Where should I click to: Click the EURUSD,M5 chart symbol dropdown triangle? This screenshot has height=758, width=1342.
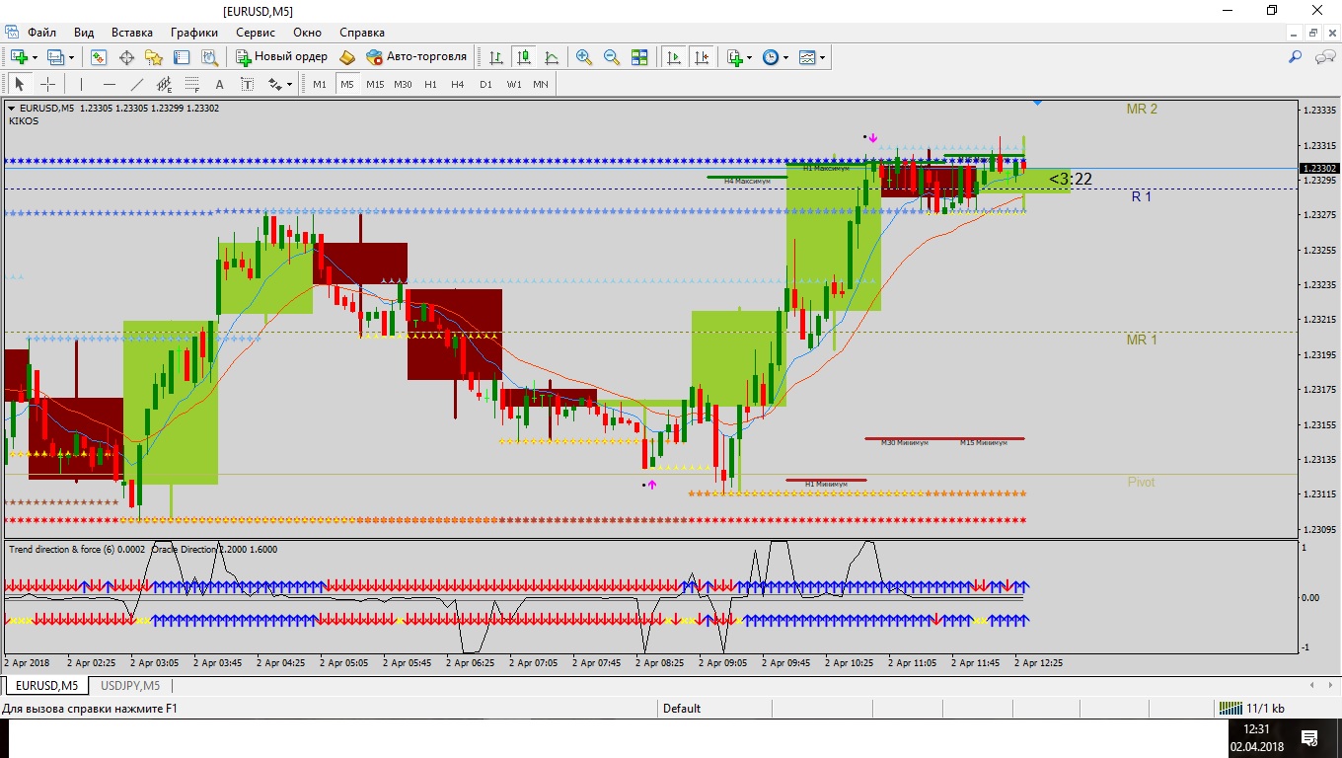(11, 108)
